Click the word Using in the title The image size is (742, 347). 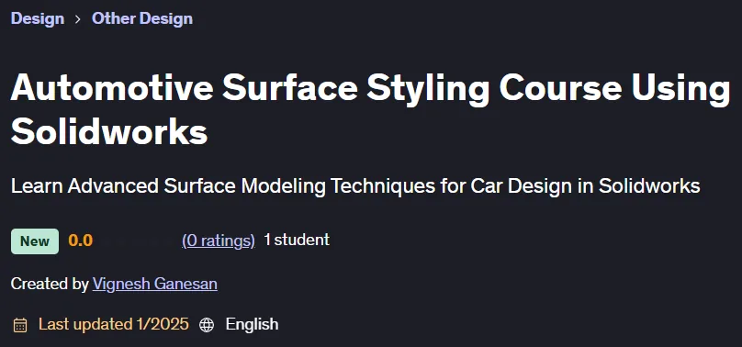(680, 89)
